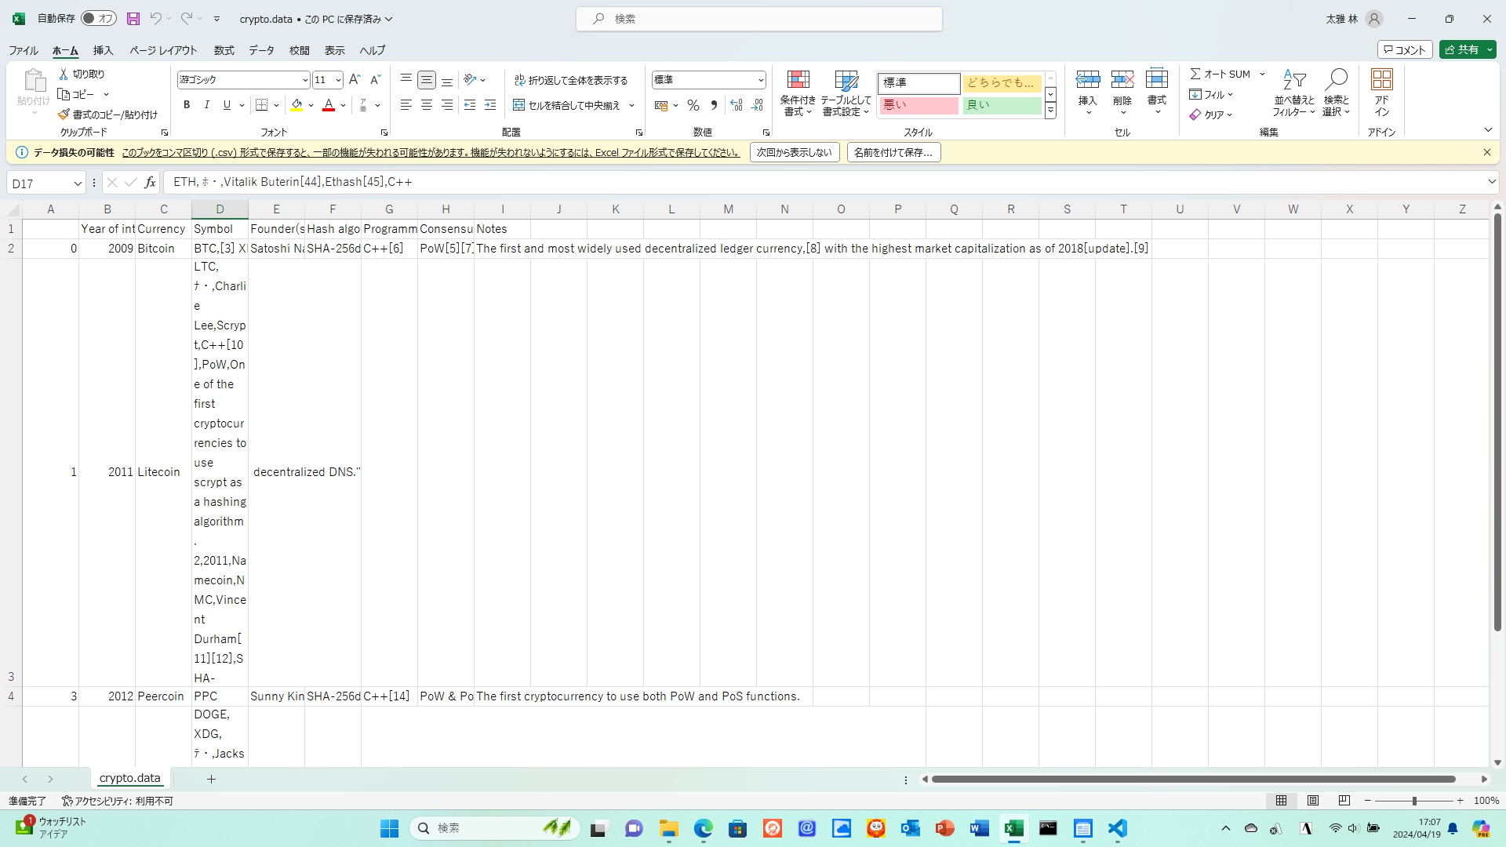Open the データ ribbon tab
Screen dimensions: 1506x847
click(261, 50)
